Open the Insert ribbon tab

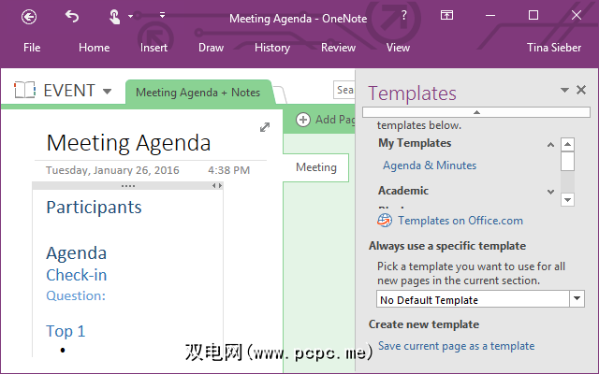click(154, 48)
